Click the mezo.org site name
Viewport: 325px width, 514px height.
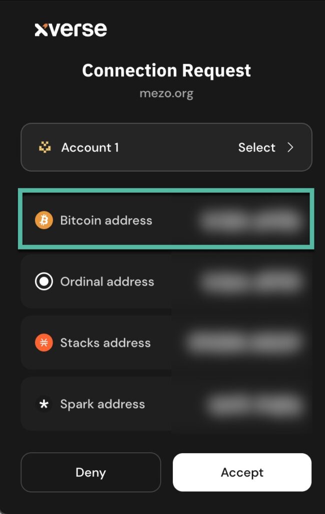tap(166, 93)
